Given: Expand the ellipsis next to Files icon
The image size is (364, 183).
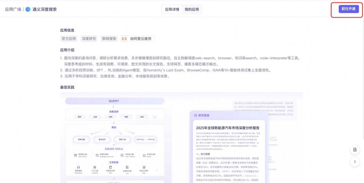Looking at the screenshot, I should pos(156,170).
